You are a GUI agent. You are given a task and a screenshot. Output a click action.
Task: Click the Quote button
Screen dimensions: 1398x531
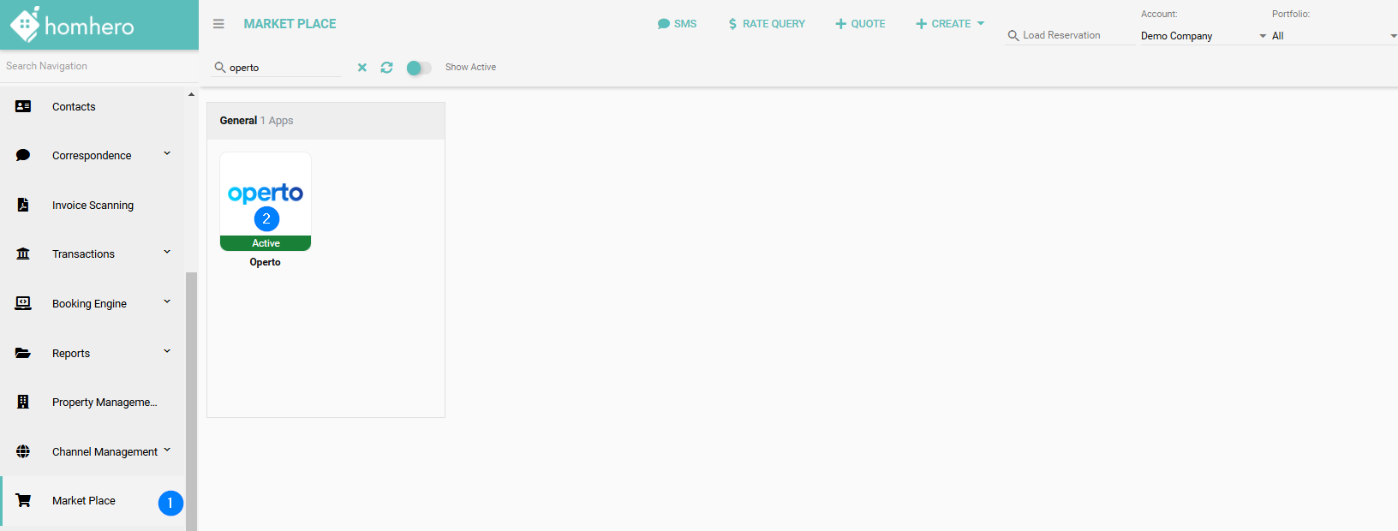860,24
